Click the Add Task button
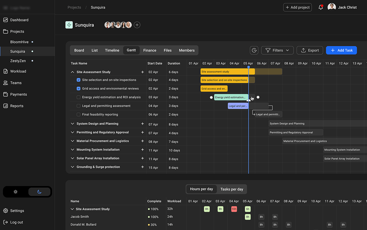This screenshot has width=367, height=230. 341,50
